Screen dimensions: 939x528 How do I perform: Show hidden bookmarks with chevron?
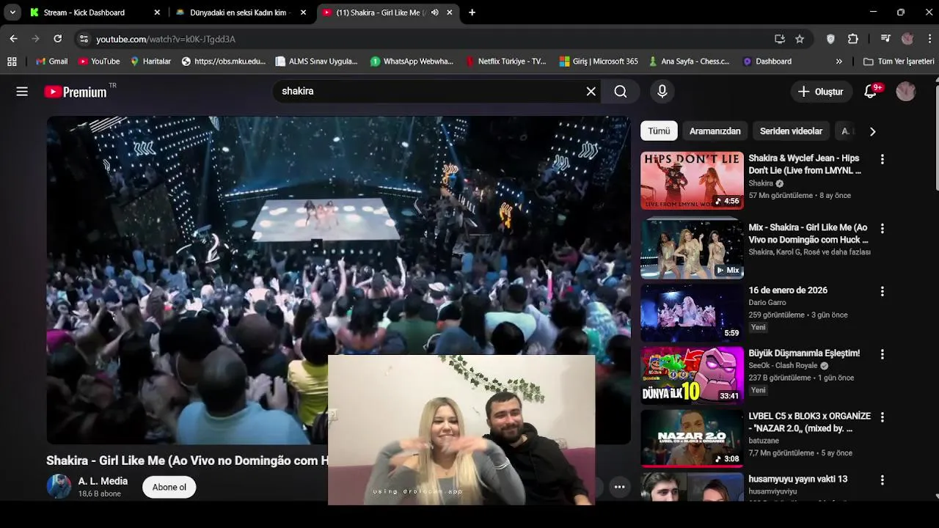(839, 62)
